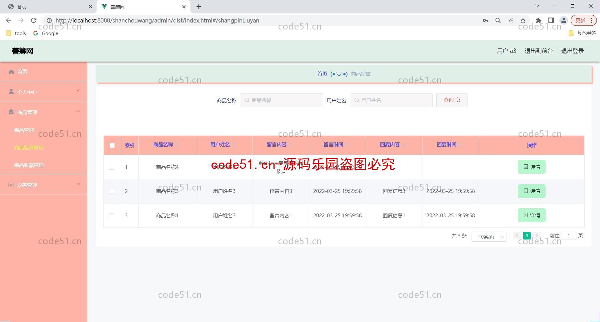Screen dimensions: 600x322
Task: Click the 更新 browser update button
Action: pos(583,20)
